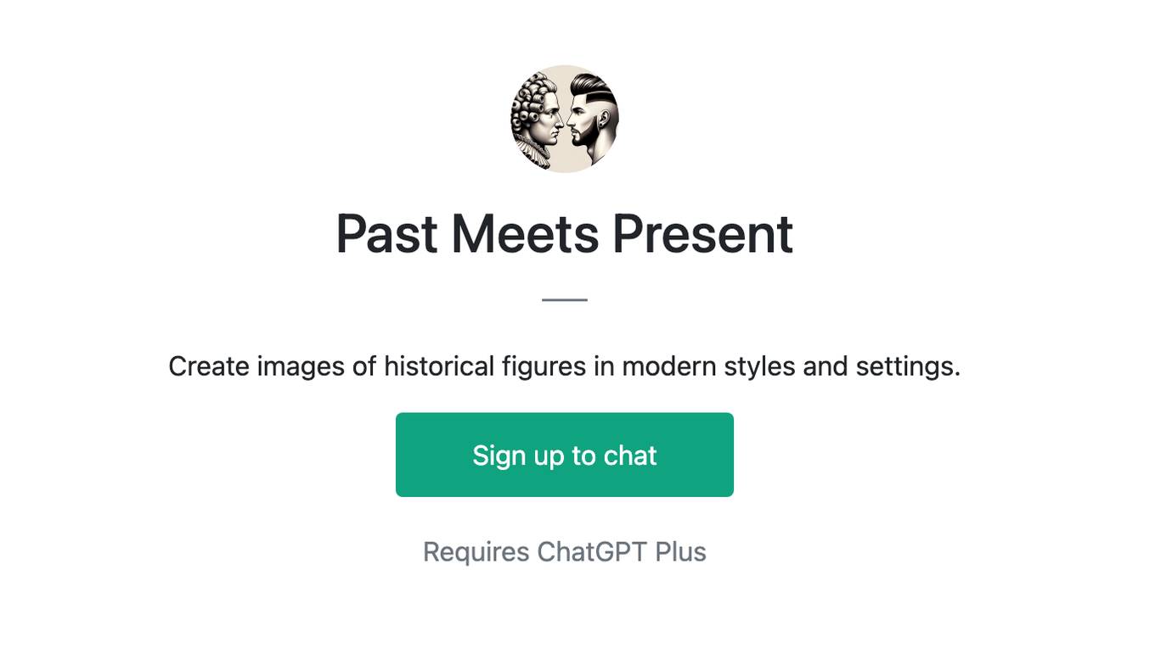
Task: Click the word chat on green button
Action: coord(629,455)
